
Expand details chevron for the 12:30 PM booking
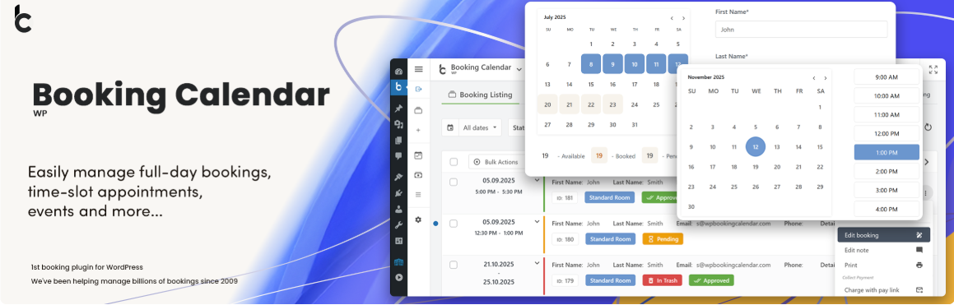click(x=537, y=222)
